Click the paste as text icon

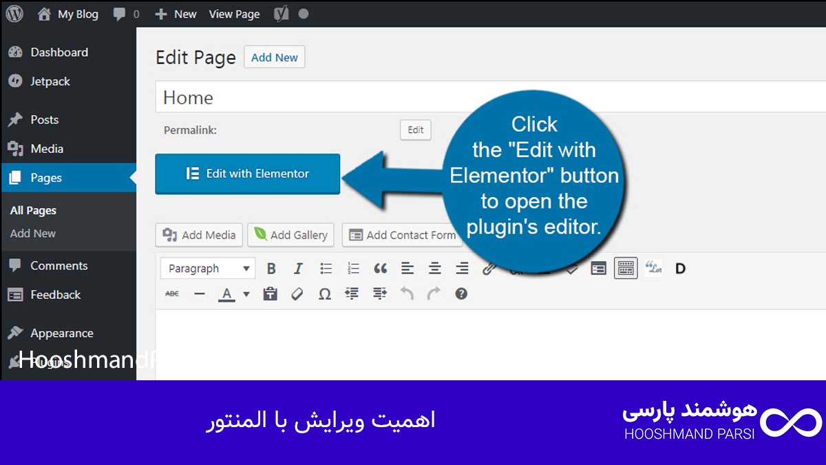pos(271,294)
